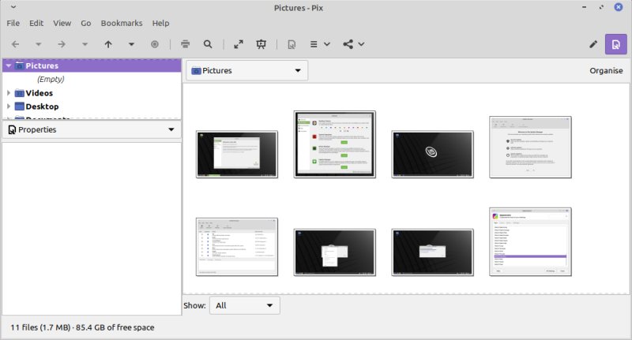Go up to the parent folder
This screenshot has width=632, height=340.
pyautogui.click(x=108, y=44)
